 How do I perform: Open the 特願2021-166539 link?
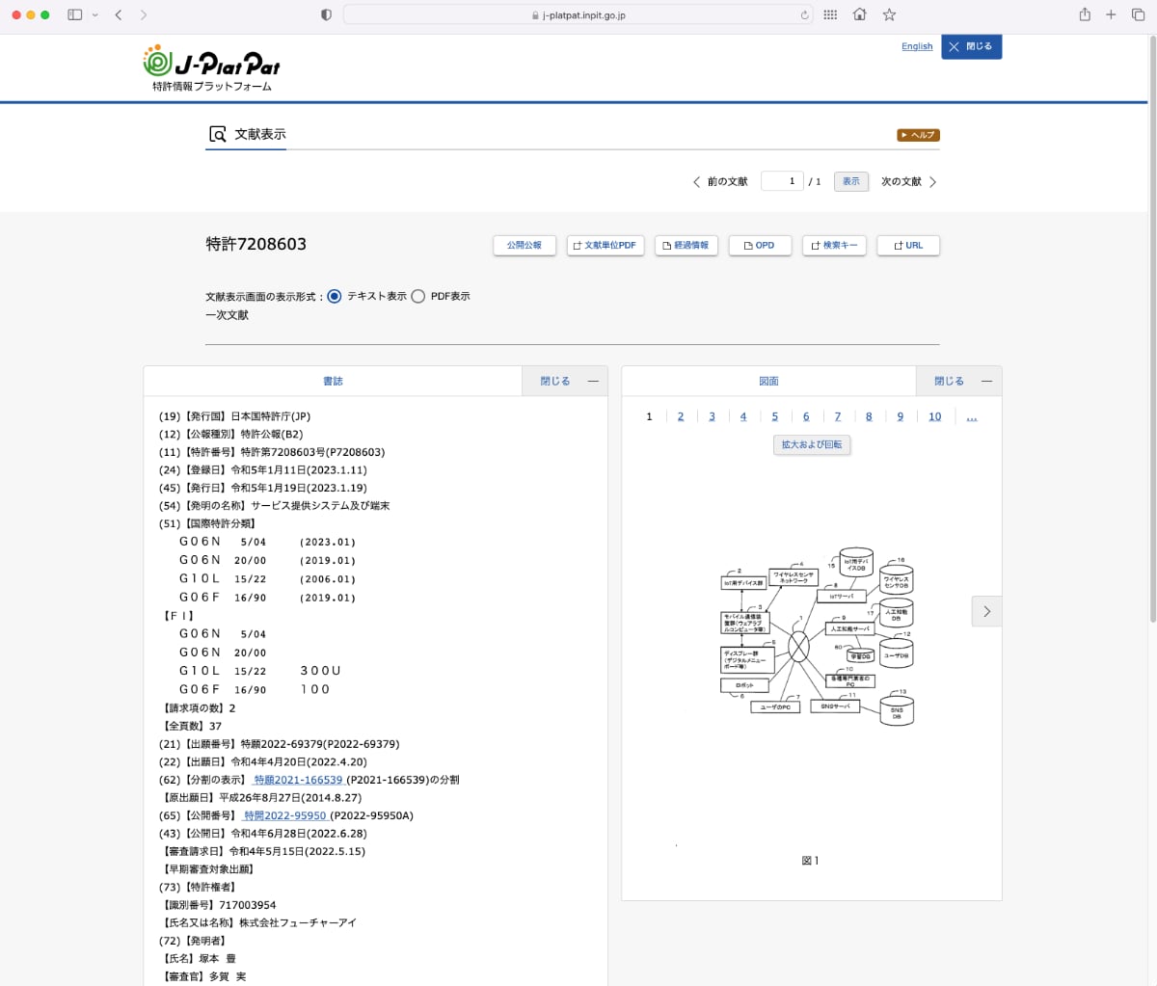(298, 780)
